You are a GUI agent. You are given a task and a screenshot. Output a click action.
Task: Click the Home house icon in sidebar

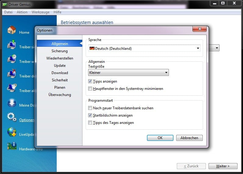pos(12,30)
